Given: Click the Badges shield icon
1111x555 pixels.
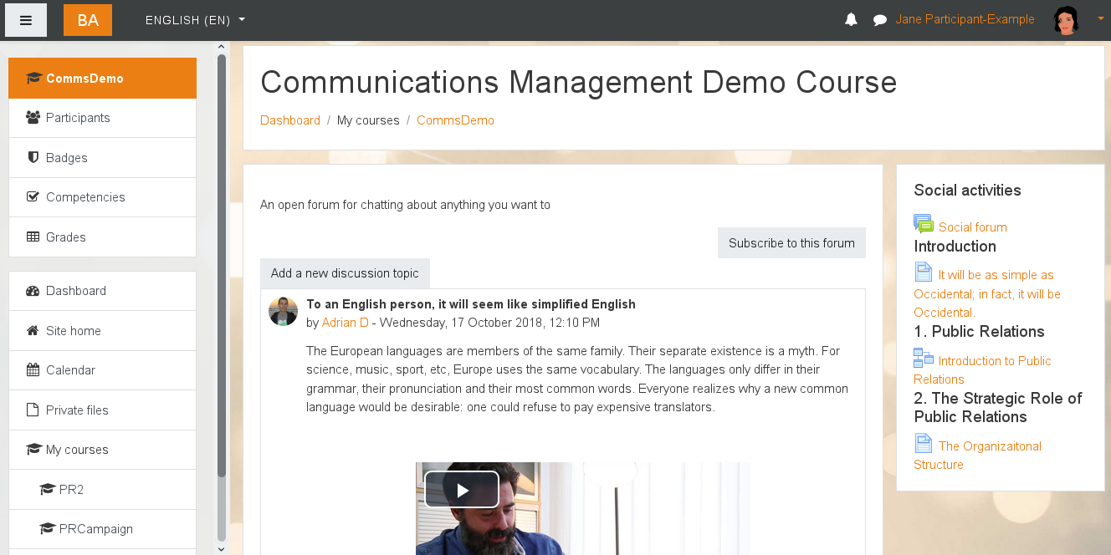Looking at the screenshot, I should (x=31, y=157).
